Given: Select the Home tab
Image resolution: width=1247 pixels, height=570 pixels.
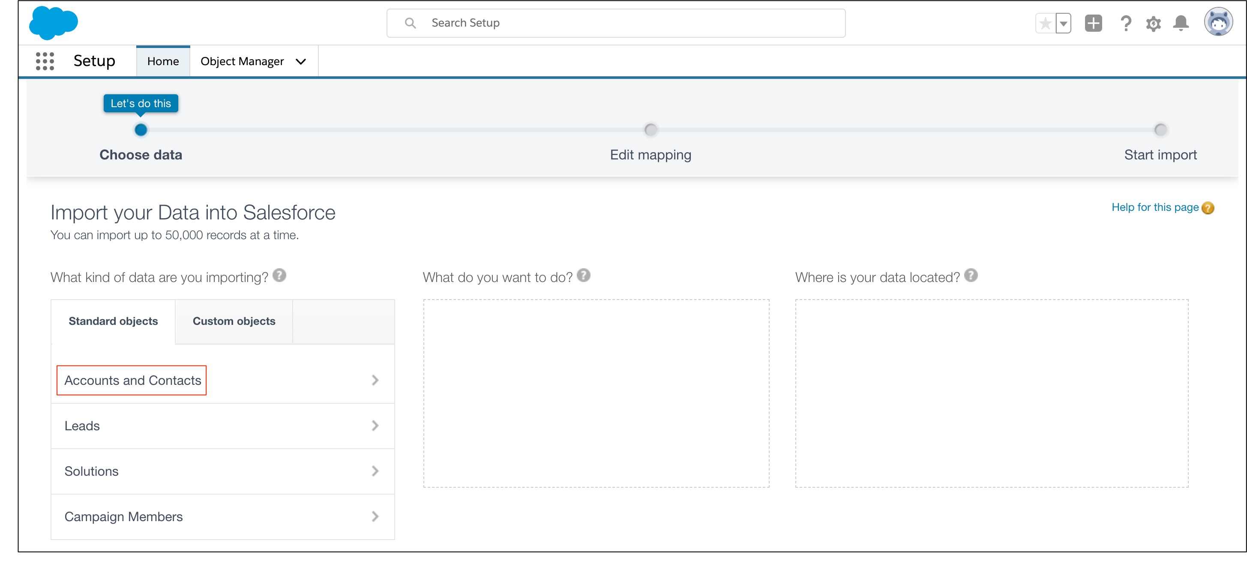Looking at the screenshot, I should [x=163, y=62].
